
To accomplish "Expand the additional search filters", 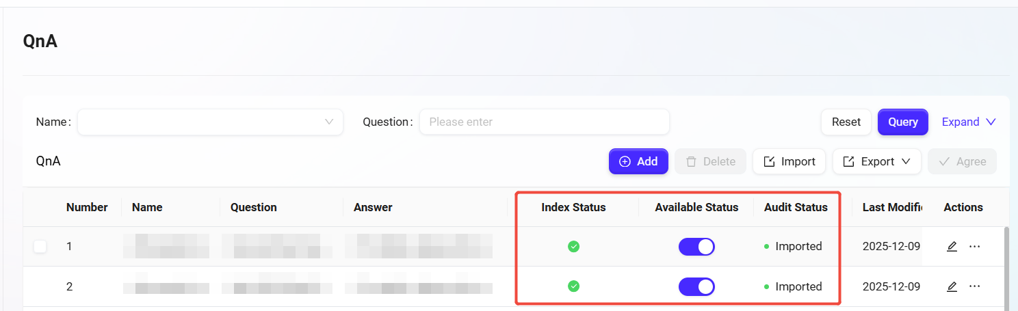I will [x=968, y=122].
